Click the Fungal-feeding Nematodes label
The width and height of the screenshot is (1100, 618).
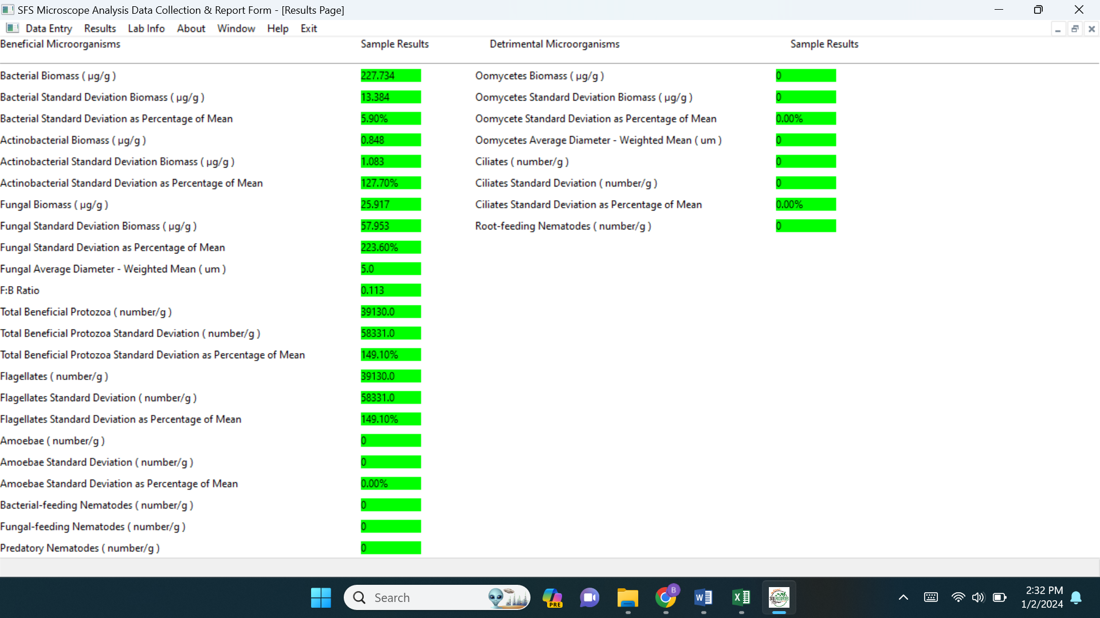click(x=93, y=526)
